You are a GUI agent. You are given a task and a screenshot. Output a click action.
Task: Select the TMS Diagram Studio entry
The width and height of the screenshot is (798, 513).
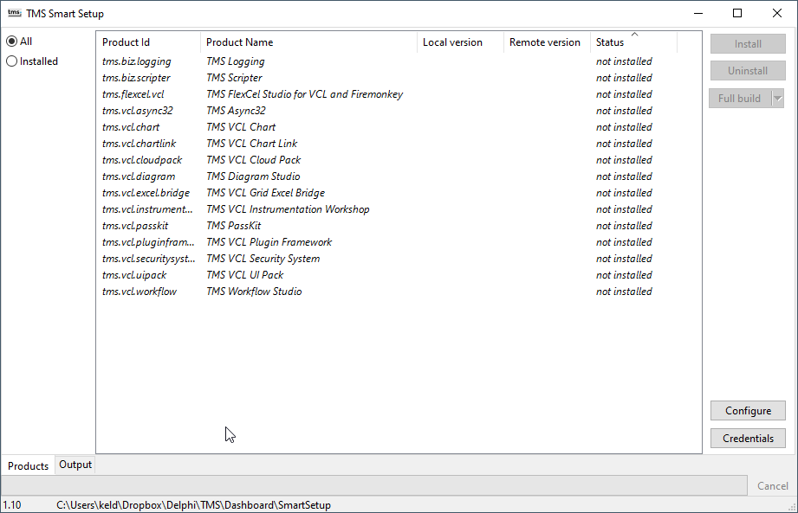pos(253,176)
